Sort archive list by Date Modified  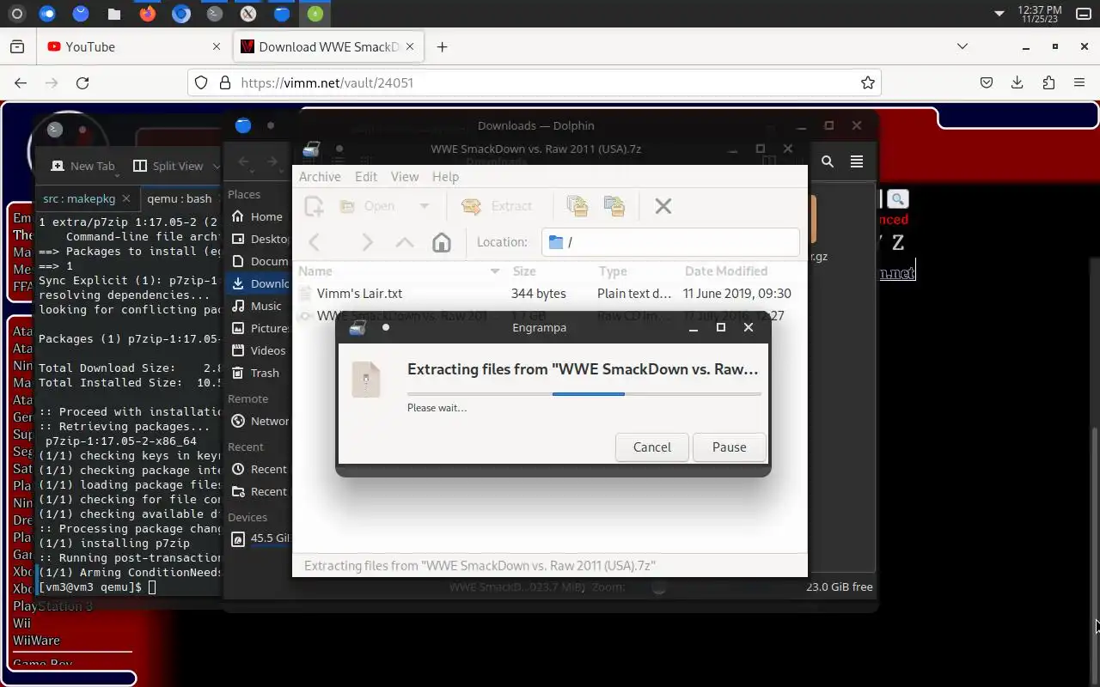[x=741, y=271]
